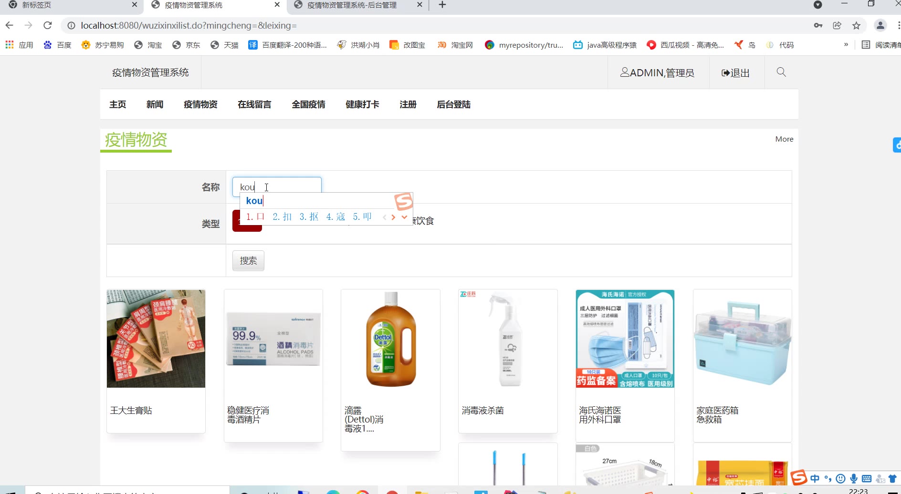
Task: Switch to the 新标签页 tab
Action: pyautogui.click(x=72, y=5)
